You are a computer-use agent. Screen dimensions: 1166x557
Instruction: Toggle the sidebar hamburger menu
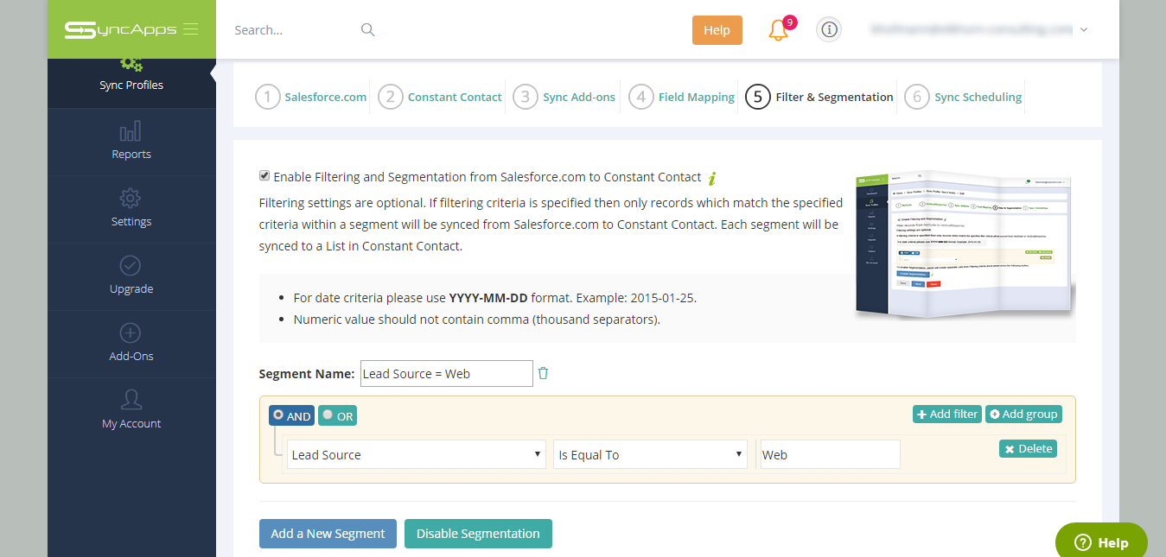click(x=191, y=29)
